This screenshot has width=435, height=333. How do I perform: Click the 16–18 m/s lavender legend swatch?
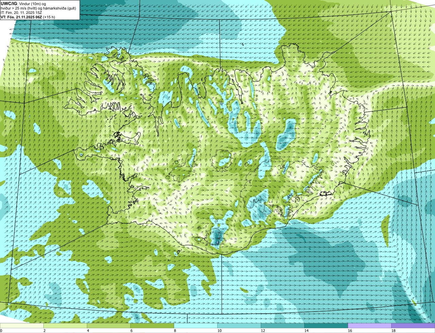tap(370, 326)
